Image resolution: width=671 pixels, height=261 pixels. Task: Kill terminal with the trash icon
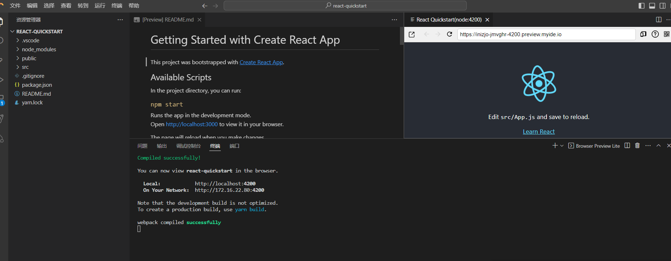(637, 146)
